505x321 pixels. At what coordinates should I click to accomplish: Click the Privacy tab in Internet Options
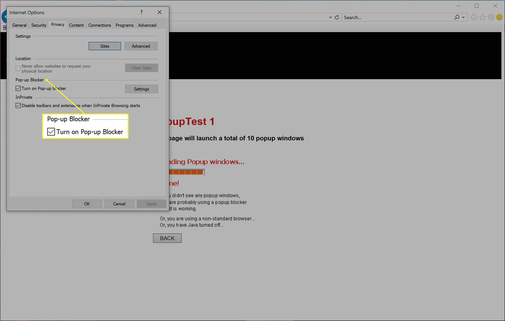(x=57, y=25)
